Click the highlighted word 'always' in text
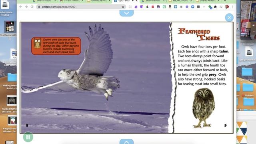The width and height of the screenshot is (256, 144). tap(196, 61)
